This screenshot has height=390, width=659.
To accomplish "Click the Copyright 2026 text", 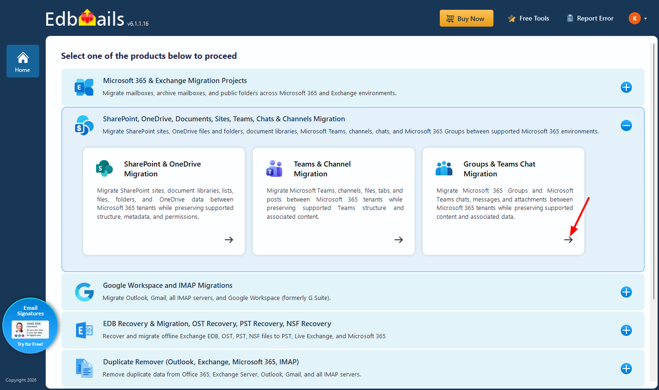I will (x=21, y=380).
